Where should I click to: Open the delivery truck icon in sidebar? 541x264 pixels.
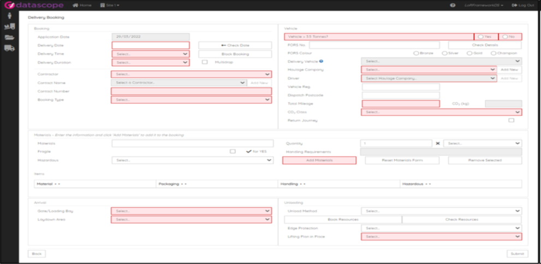[x=9, y=48]
